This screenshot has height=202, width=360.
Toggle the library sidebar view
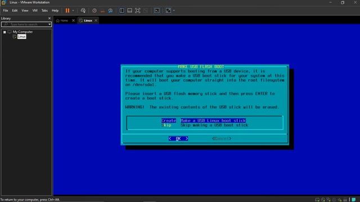pyautogui.click(x=121, y=11)
